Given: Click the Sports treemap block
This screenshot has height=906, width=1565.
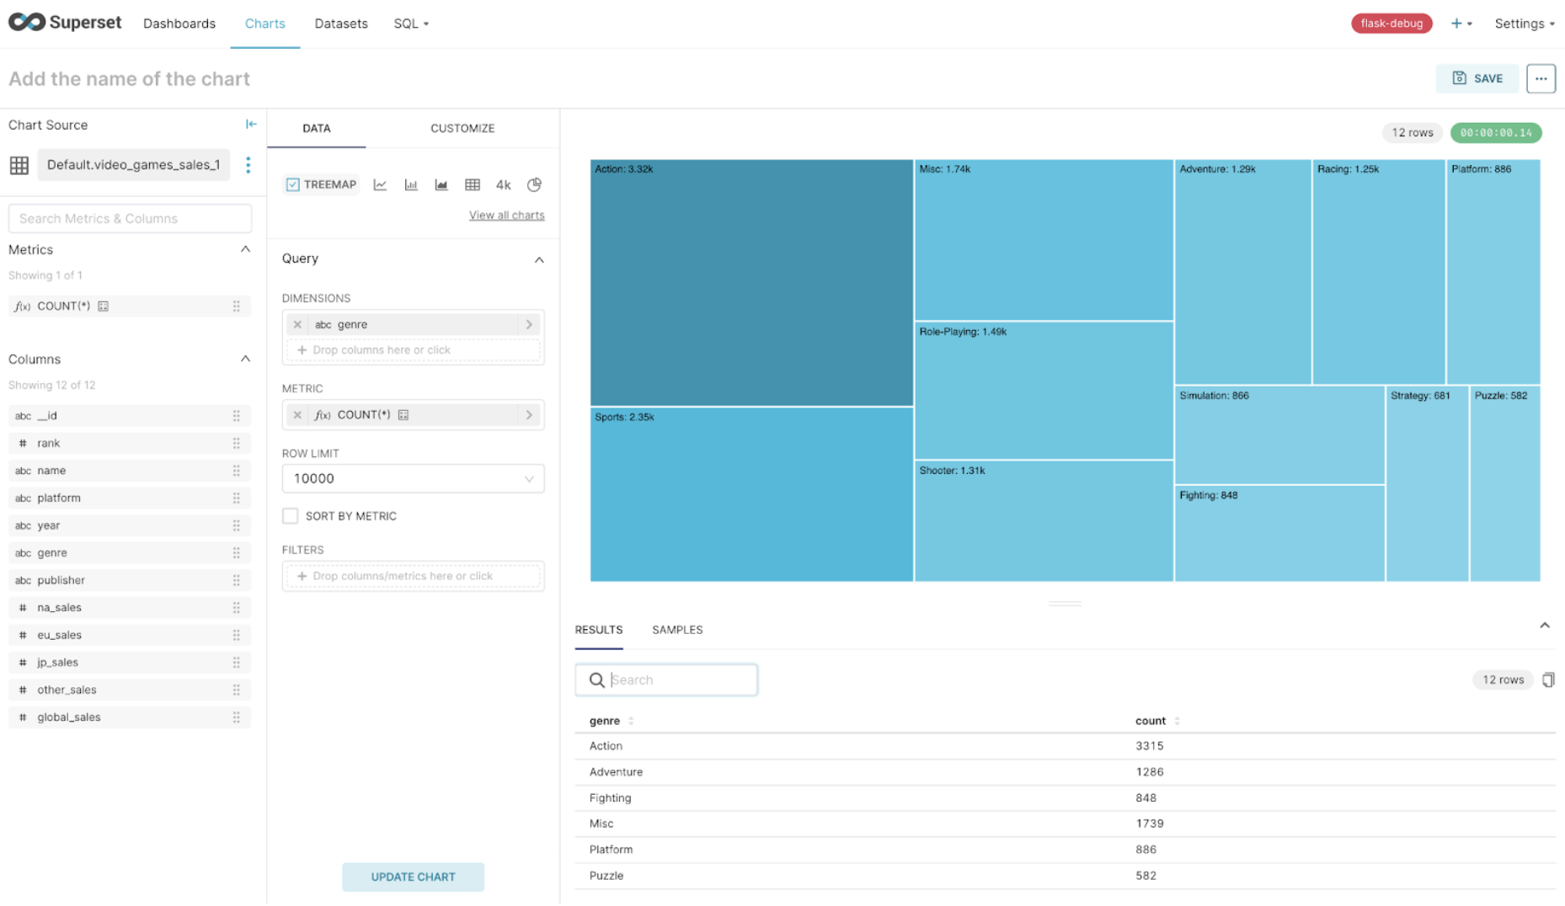Looking at the screenshot, I should 751,494.
